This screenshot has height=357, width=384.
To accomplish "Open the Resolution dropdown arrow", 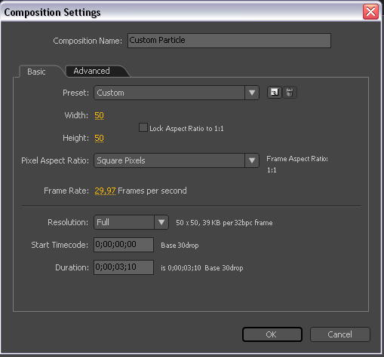I will pyautogui.click(x=161, y=222).
